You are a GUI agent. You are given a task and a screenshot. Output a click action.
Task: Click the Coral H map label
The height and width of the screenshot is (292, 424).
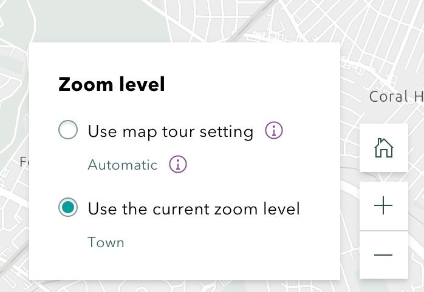pos(396,97)
